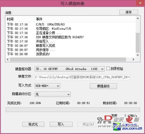145x134 pixels.
Task: Click the disabled 终止[A] button
Action: (88, 124)
